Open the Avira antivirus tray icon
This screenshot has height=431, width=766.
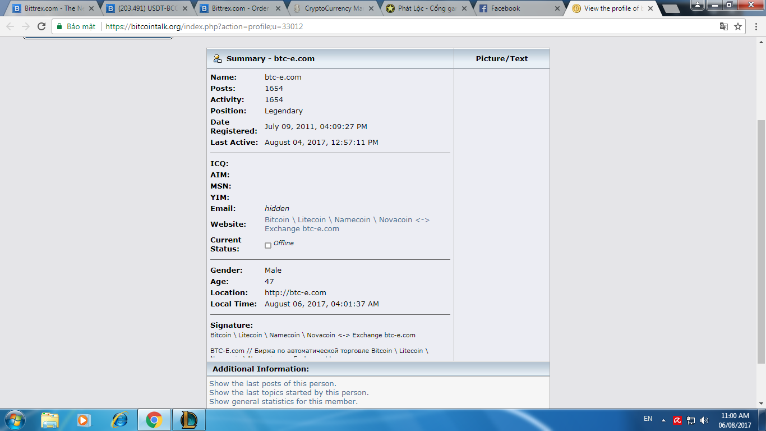(677, 420)
